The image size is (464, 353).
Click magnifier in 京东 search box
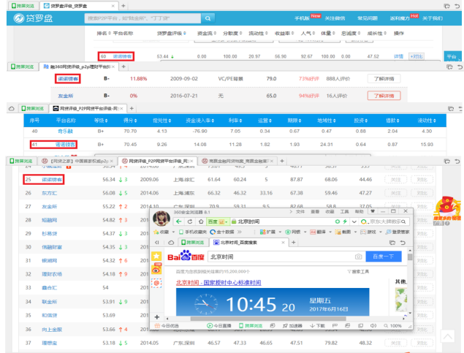click(403, 221)
